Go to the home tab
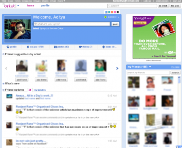182x148 pixels. point(31,6)
